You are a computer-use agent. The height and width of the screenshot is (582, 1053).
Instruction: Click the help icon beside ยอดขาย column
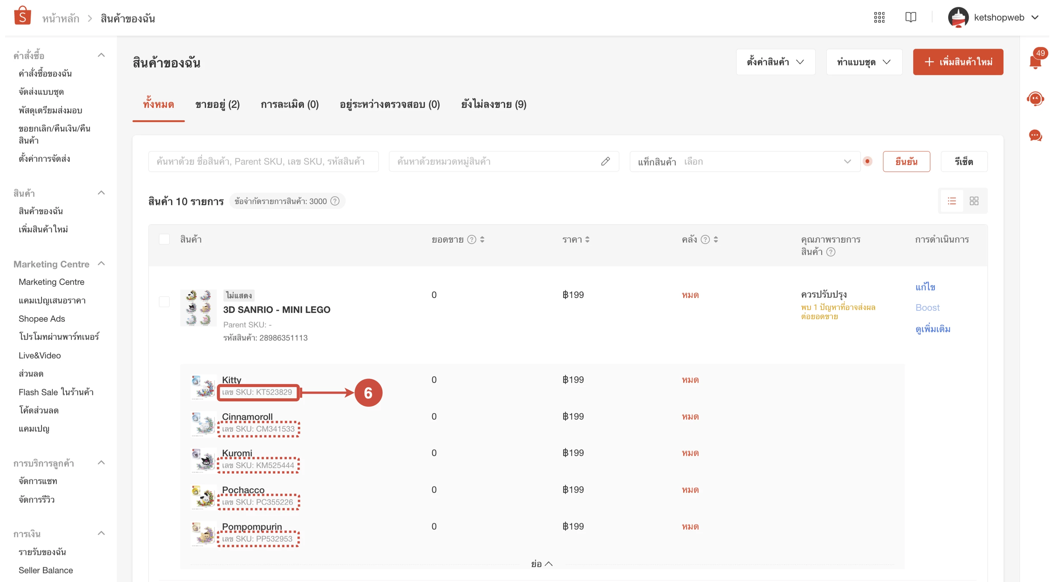click(472, 240)
